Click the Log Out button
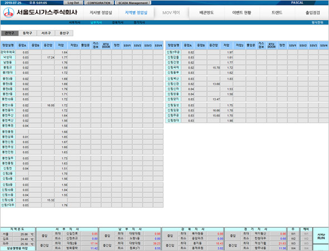Screen dimensions: 329x251 [x=73, y=3]
